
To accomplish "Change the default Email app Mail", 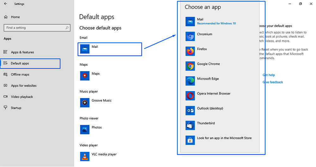I will [x=110, y=49].
